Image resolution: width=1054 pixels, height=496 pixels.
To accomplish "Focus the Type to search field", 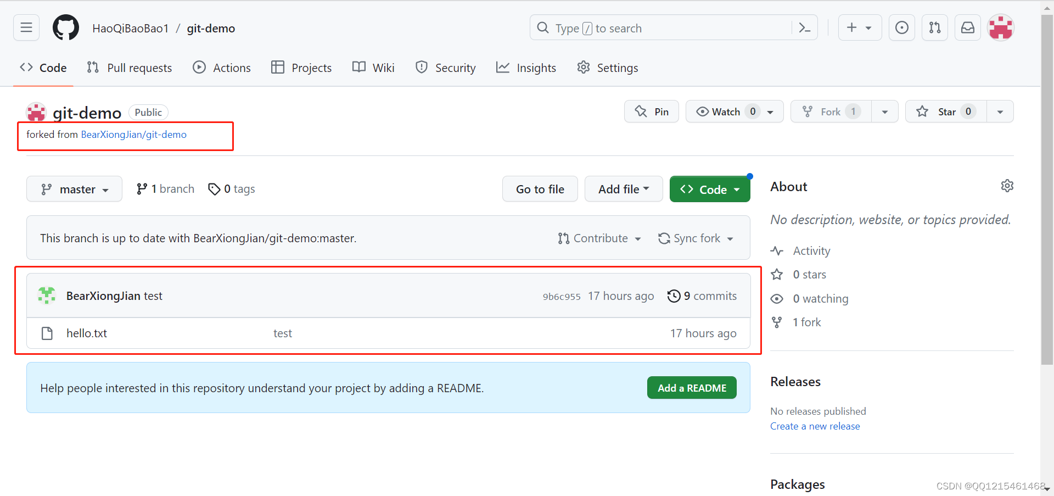I will [674, 27].
